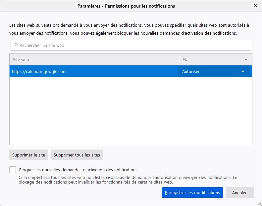Save with "Enregistrer les modifications"
The height and width of the screenshot is (206, 262).
pyautogui.click(x=192, y=192)
